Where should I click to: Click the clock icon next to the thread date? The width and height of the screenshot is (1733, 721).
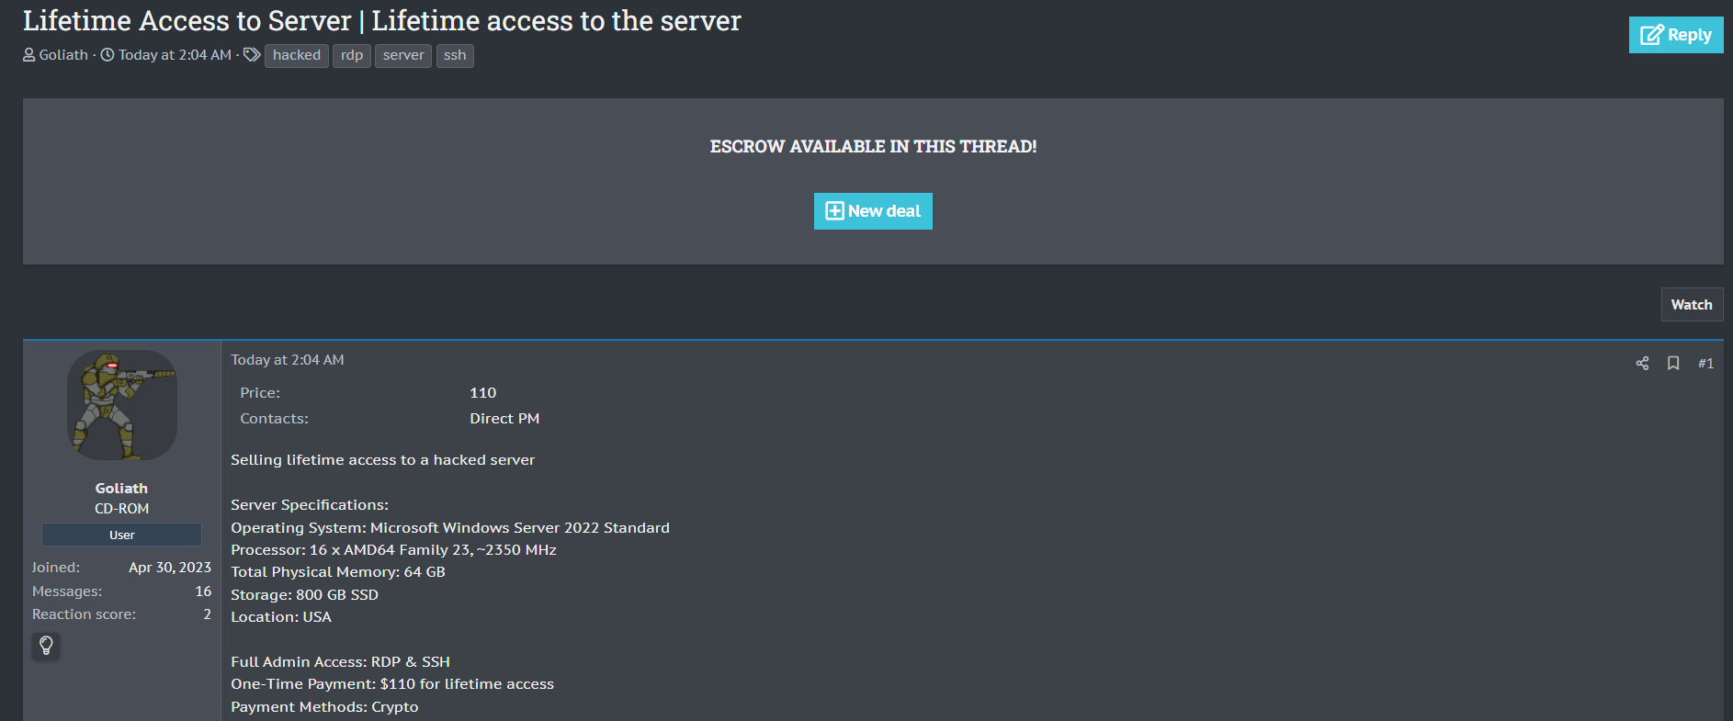pos(108,55)
